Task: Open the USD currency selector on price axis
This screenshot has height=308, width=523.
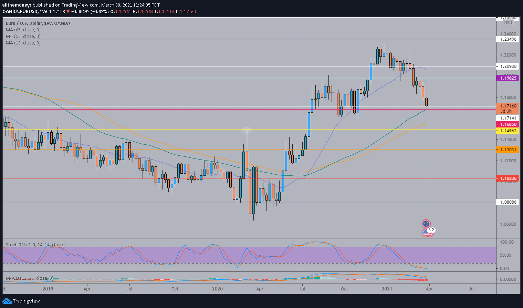Action: pos(508,23)
